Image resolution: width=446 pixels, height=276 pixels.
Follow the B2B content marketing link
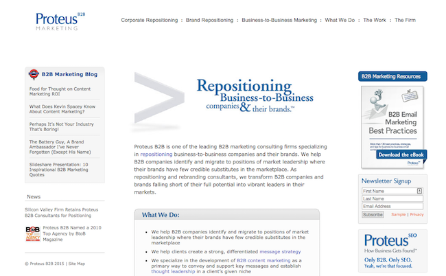(x=263, y=260)
